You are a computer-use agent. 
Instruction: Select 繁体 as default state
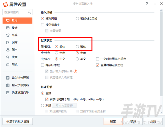pos(77,47)
